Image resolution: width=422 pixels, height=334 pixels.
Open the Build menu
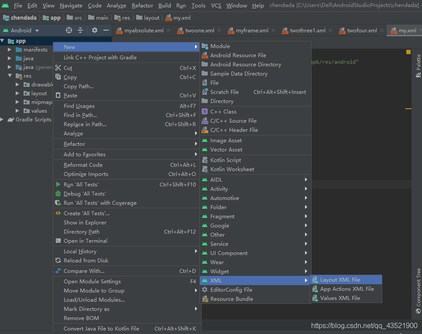click(165, 5)
